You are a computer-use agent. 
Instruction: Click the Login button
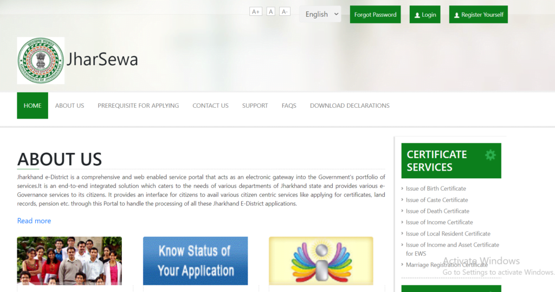pos(425,15)
